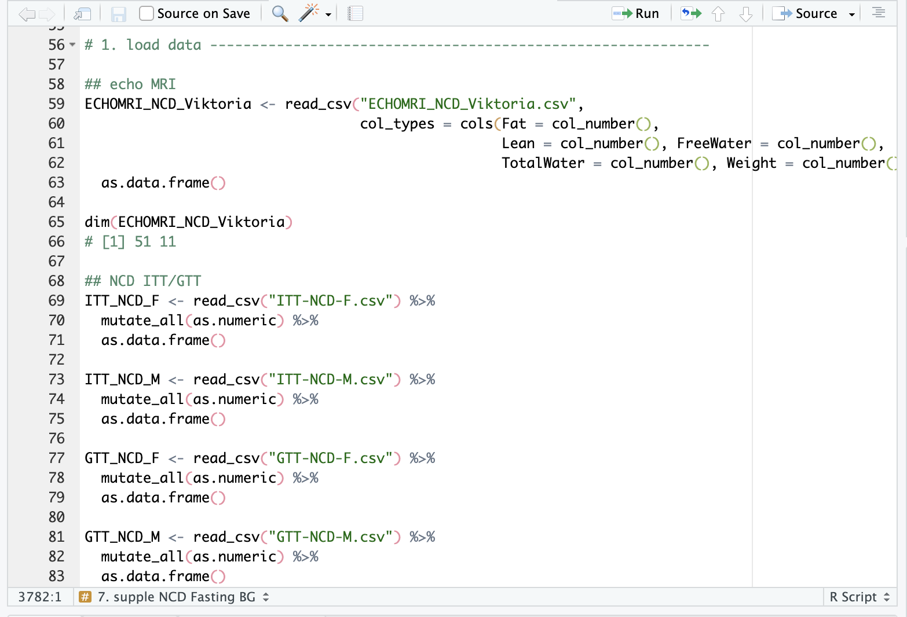Open the R Script file type selector
Viewport: 907px width, 617px height.
(859, 597)
